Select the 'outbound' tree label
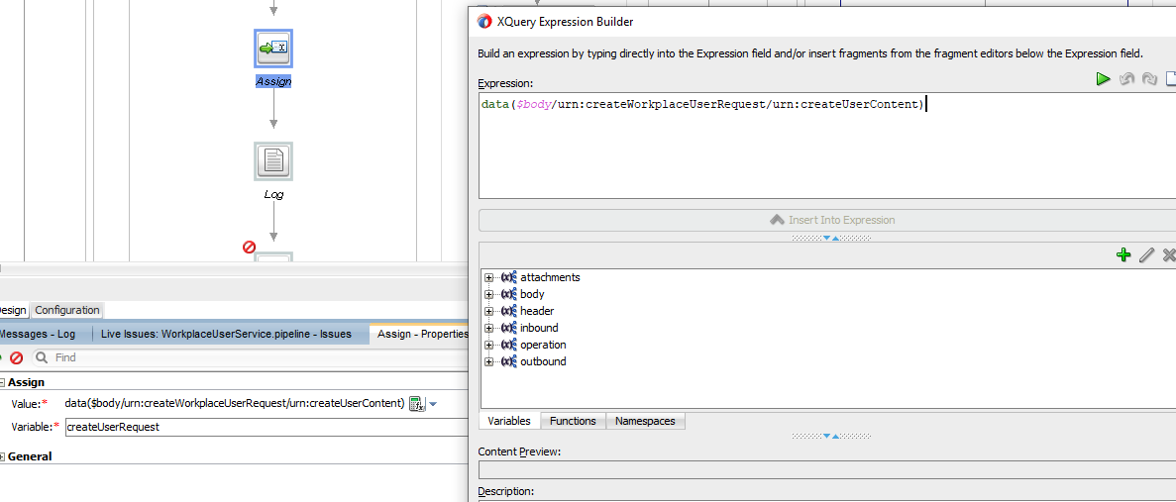The height and width of the screenshot is (502, 1176). point(543,361)
